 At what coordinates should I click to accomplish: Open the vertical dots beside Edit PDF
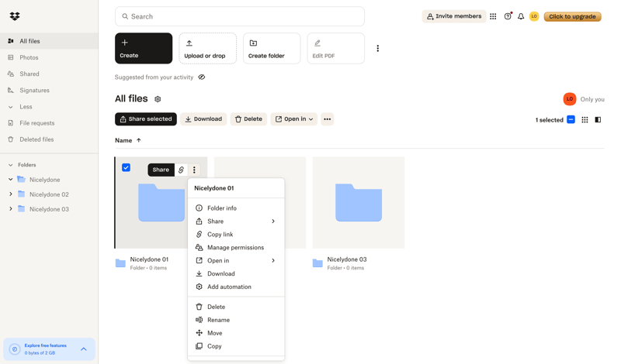click(x=378, y=48)
